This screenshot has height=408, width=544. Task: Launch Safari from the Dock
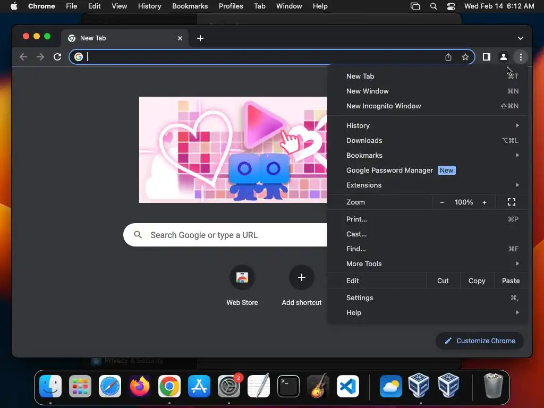click(x=110, y=386)
